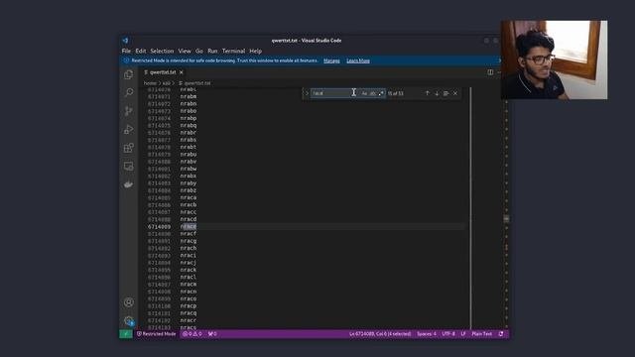Open the Docker view in activity bar
The width and height of the screenshot is (635, 357).
coord(128,184)
